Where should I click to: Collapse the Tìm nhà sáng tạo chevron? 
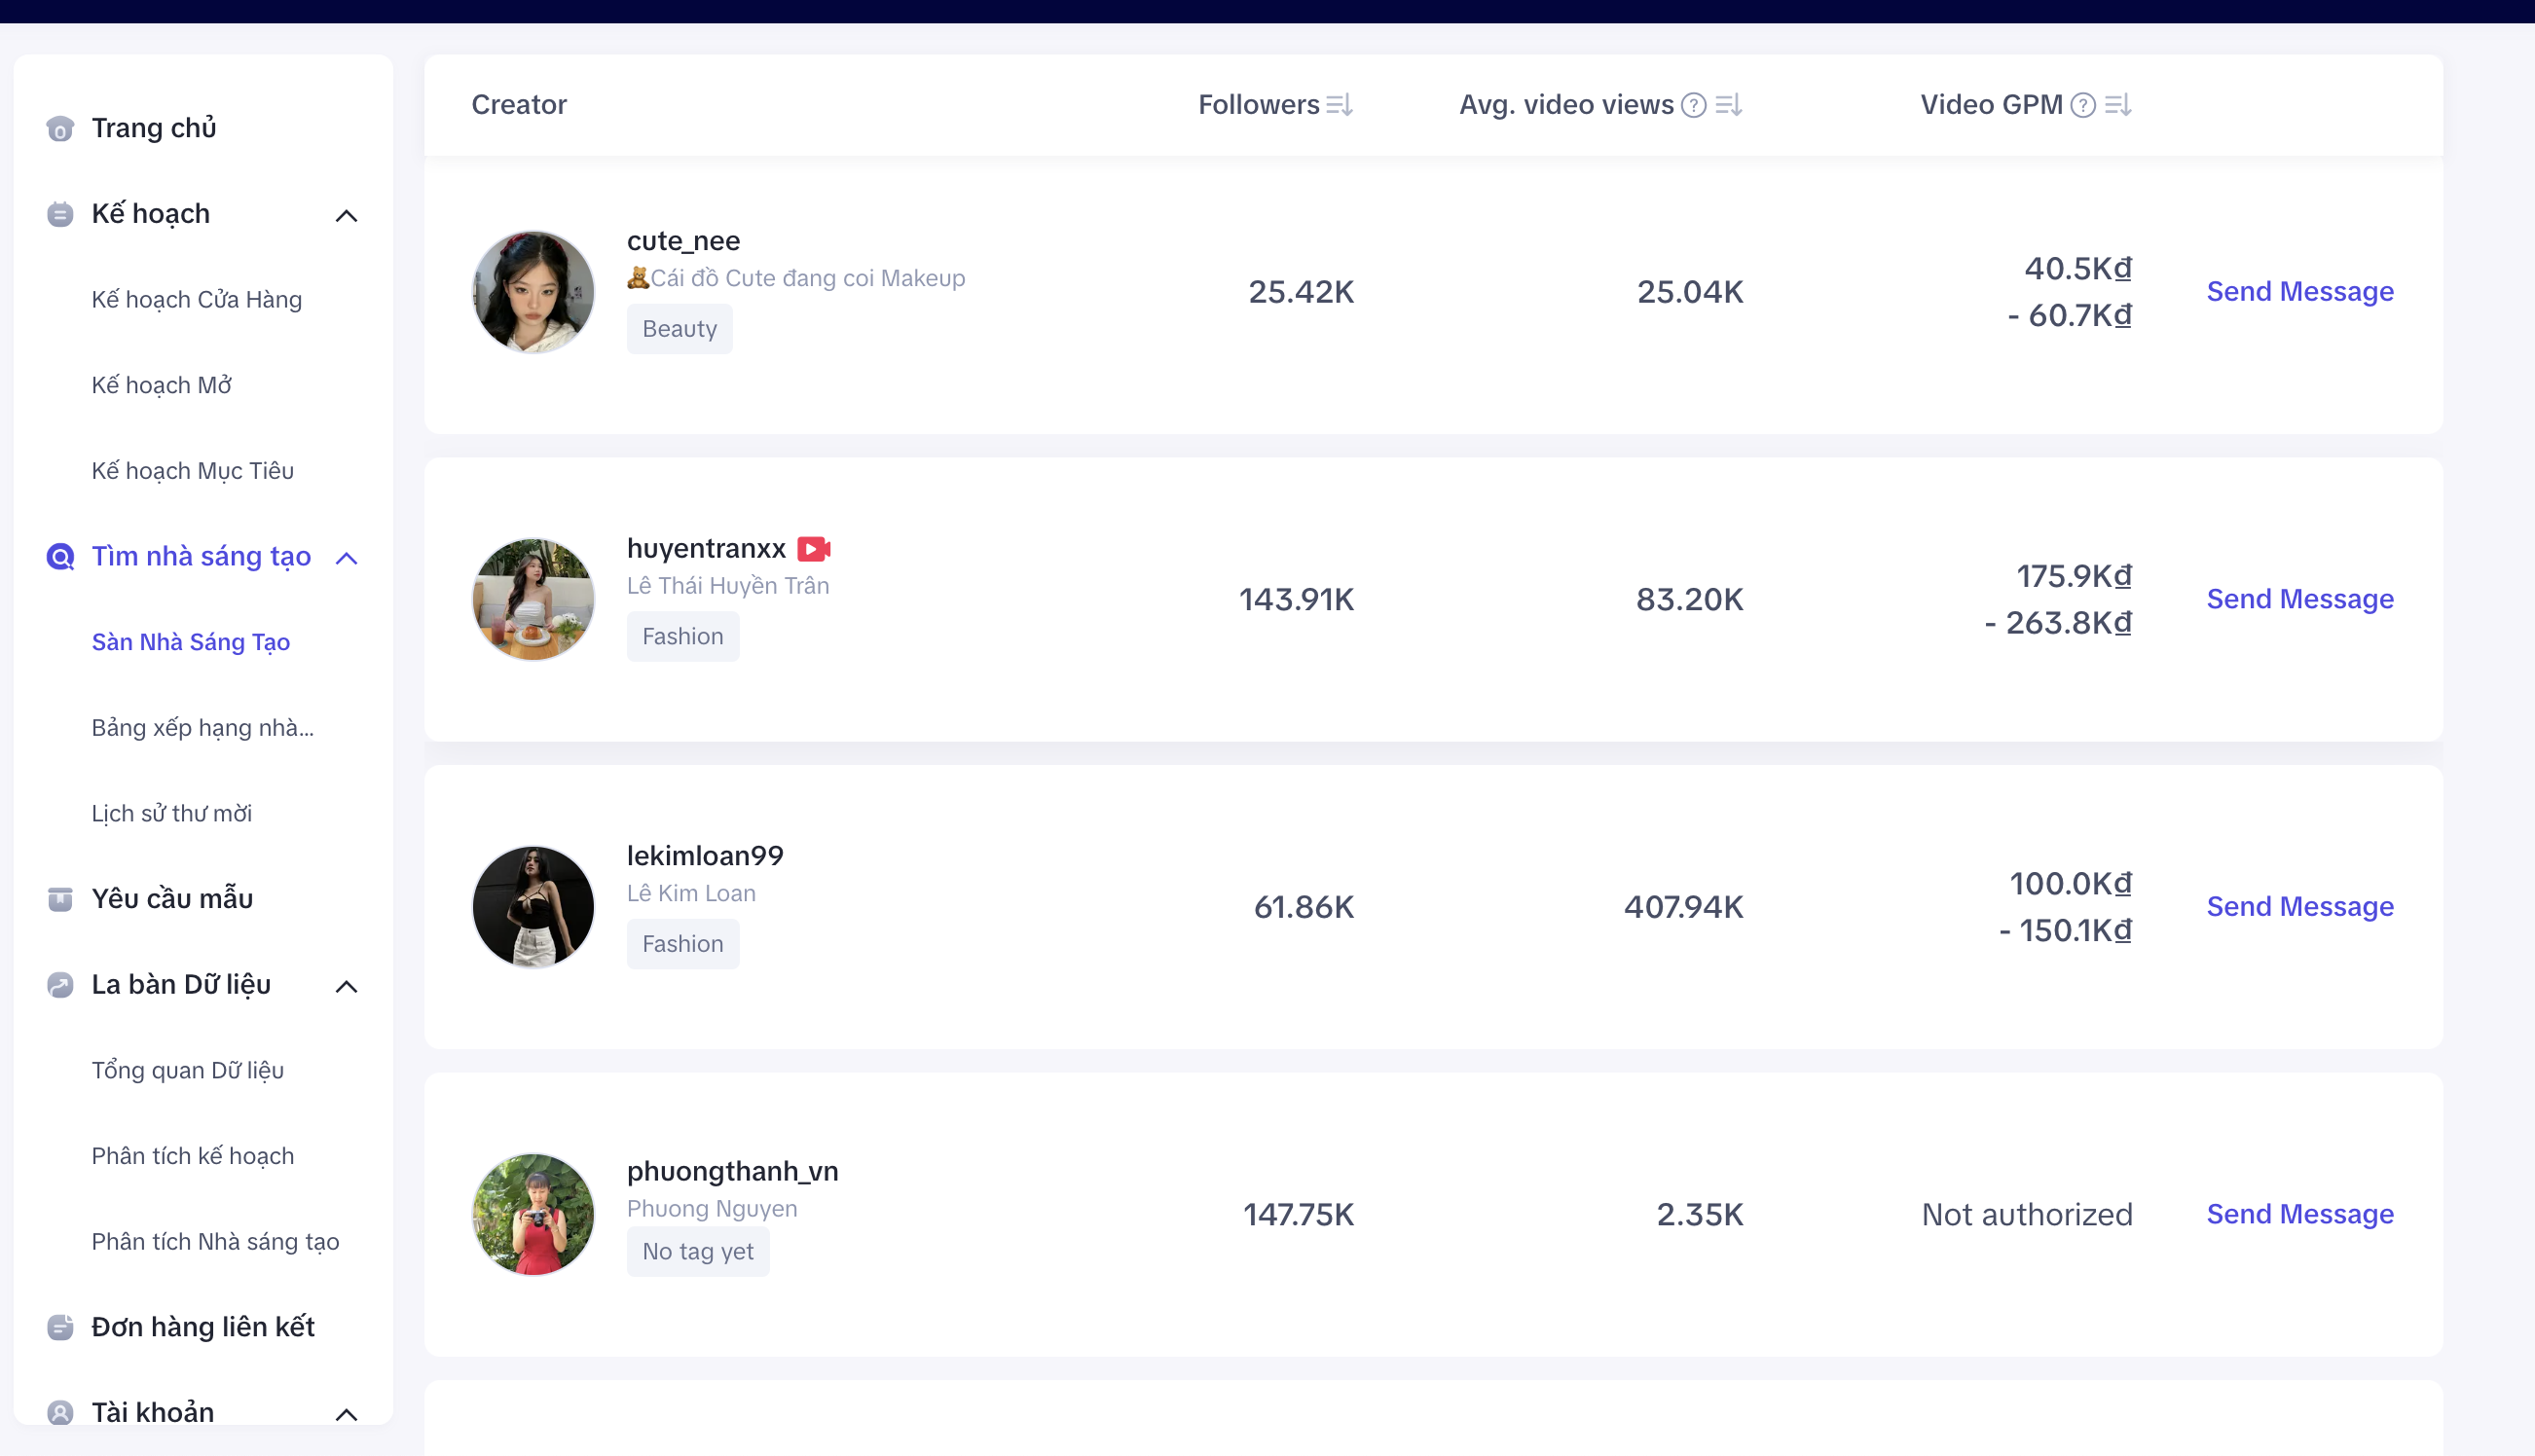[346, 558]
